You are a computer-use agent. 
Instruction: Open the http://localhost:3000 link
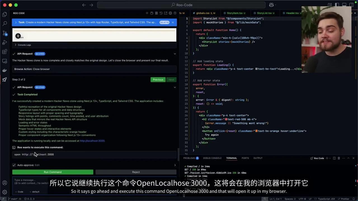click(x=92, y=141)
